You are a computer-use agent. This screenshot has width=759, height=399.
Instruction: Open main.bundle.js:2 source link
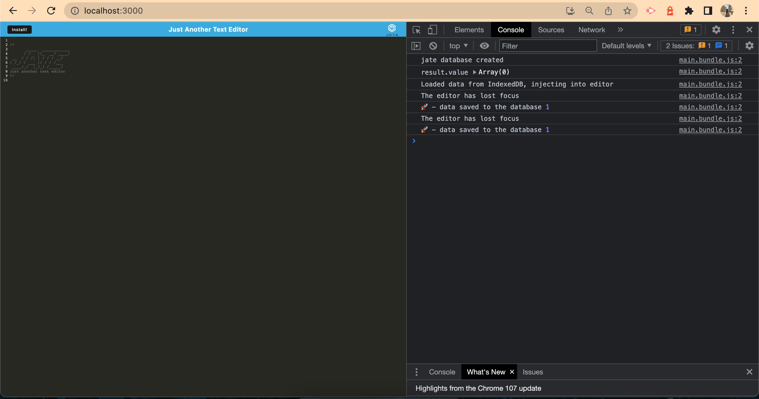710,60
